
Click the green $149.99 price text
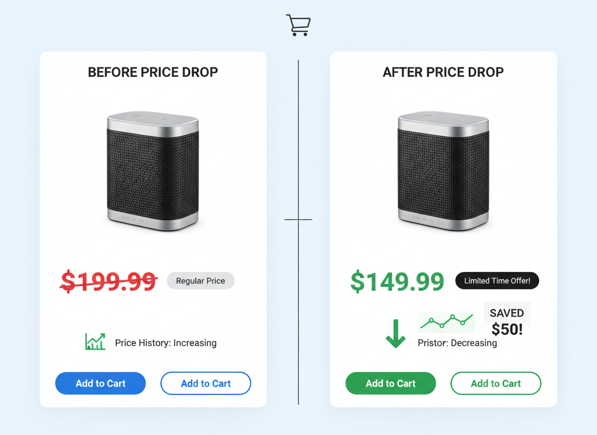click(x=396, y=281)
